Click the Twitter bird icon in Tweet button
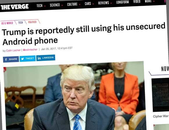 (22, 59)
